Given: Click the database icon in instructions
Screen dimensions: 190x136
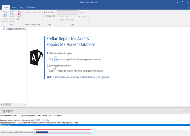Looking at the screenshot, I should 55,59.
